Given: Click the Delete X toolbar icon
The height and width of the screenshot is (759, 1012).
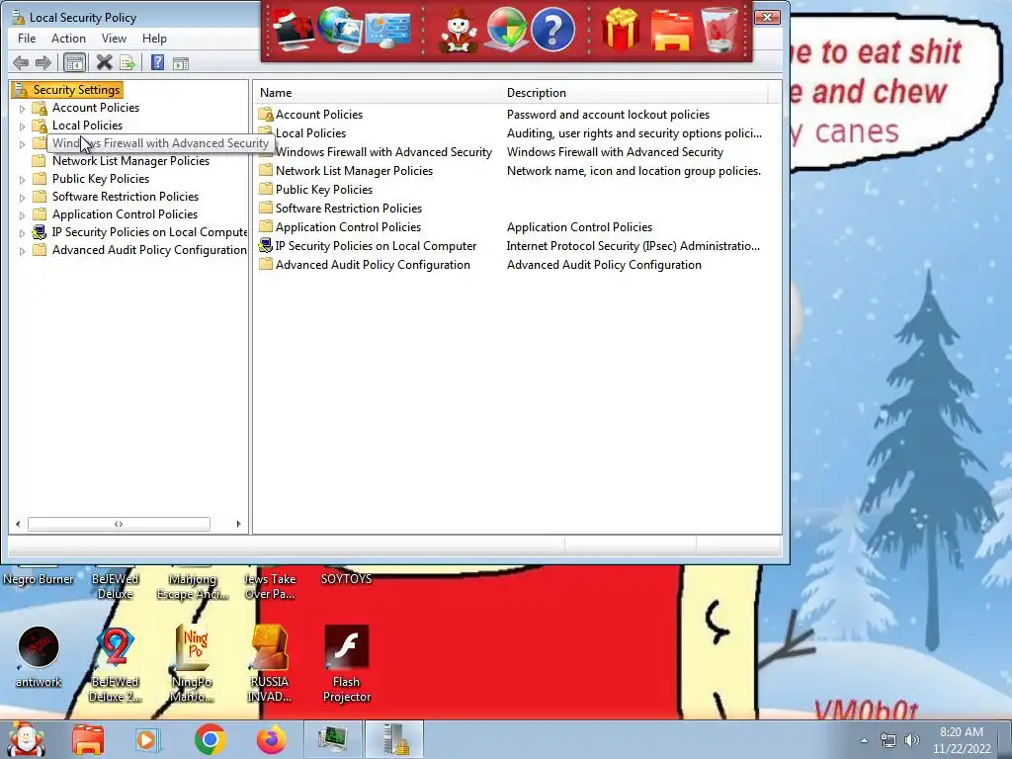Looking at the screenshot, I should click(x=104, y=62).
